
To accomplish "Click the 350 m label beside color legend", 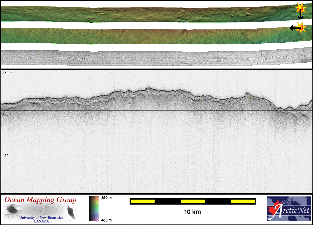I will tap(106, 198).
